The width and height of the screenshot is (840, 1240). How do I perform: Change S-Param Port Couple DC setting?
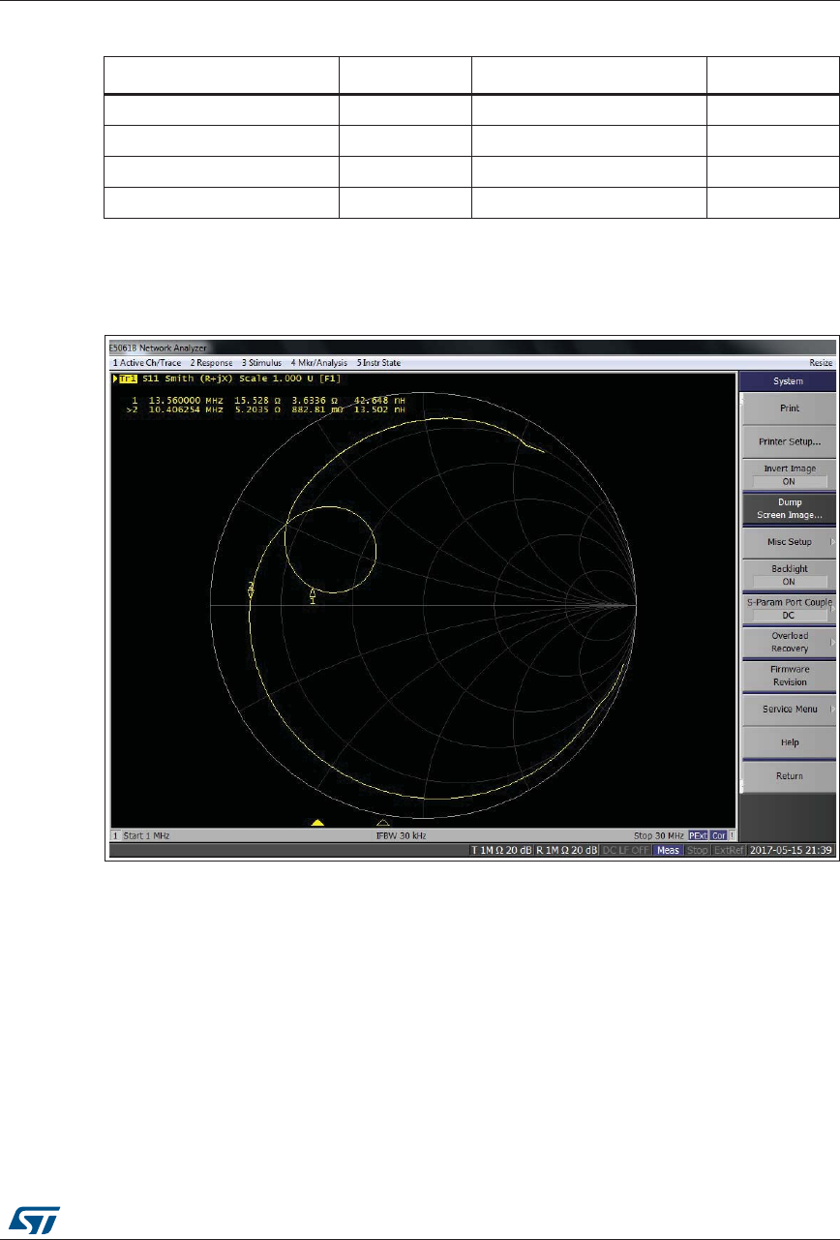[x=789, y=608]
